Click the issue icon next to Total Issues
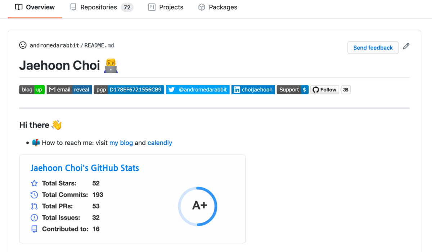 click(x=34, y=217)
